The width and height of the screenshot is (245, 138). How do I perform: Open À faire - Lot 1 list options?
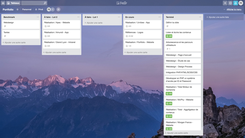[x=119, y=17]
